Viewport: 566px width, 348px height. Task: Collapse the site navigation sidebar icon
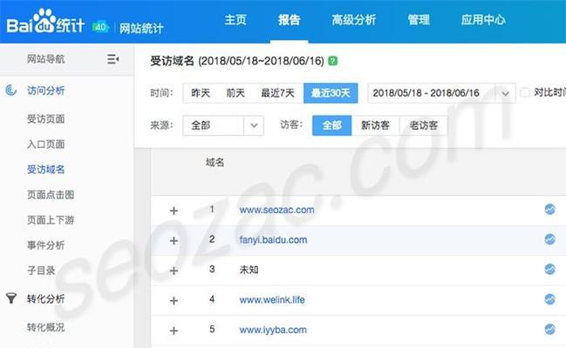click(113, 59)
